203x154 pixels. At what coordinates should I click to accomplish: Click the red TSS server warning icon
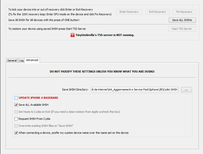coord(73,35)
